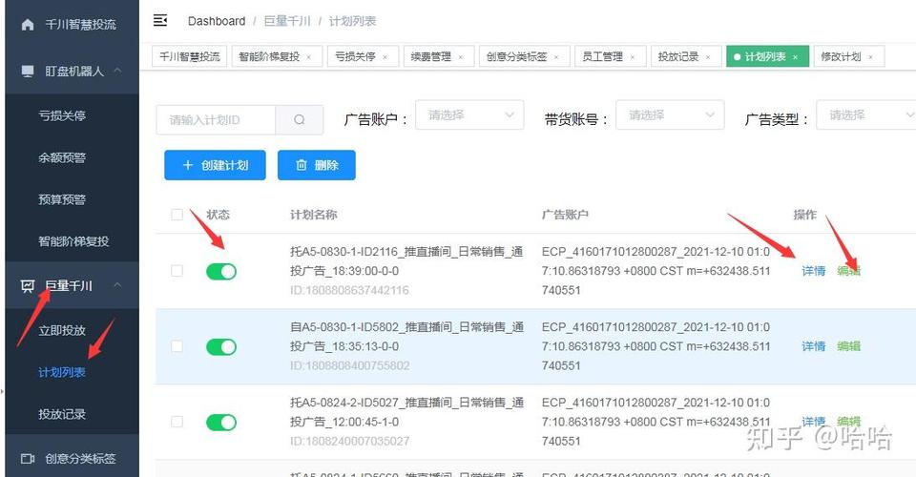Click the text ID:1808240007035027

[x=349, y=441]
